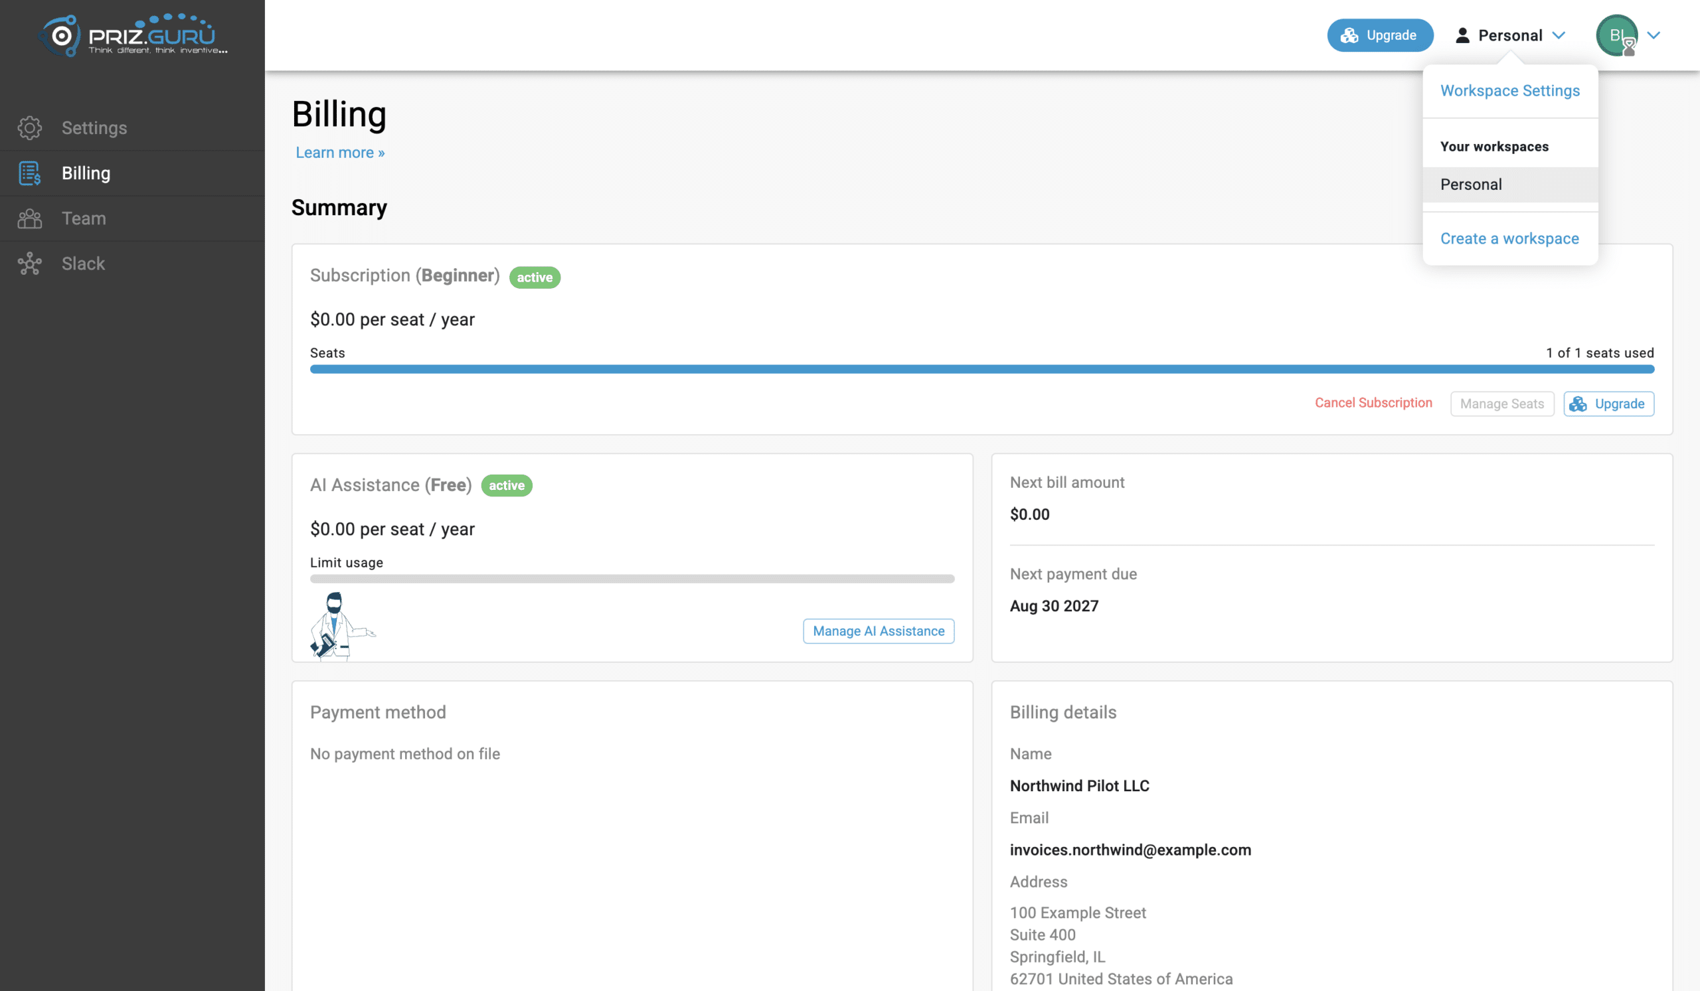Image resolution: width=1700 pixels, height=991 pixels.
Task: Click the Settings gear icon in sidebar
Action: coord(30,127)
